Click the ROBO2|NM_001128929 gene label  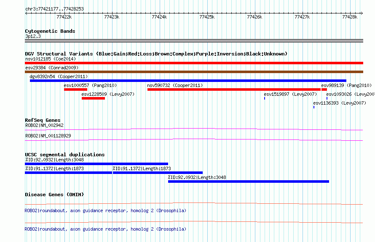(48, 136)
